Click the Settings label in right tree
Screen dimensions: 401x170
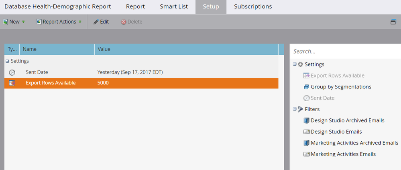point(315,64)
